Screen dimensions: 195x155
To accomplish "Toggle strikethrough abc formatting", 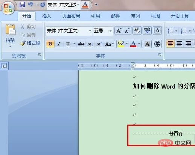I will (81, 44).
